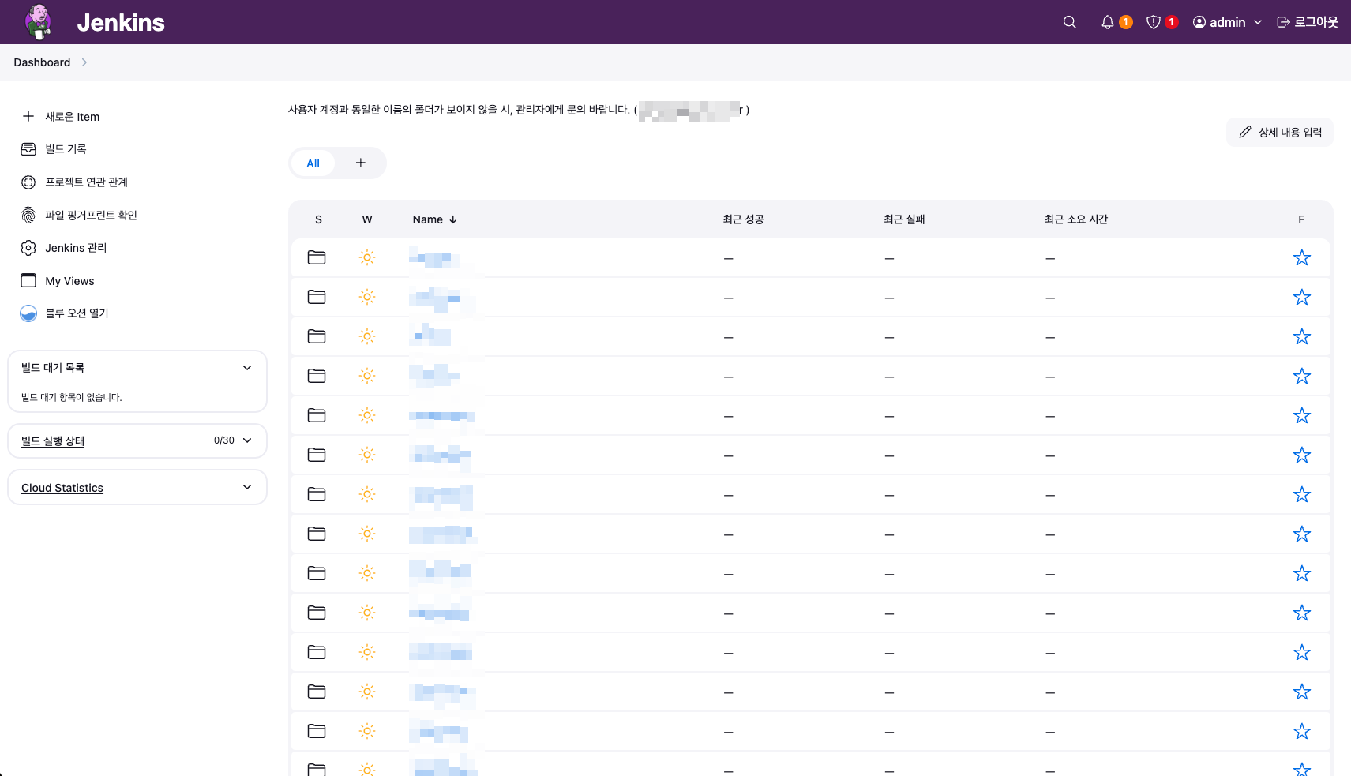Open My Views in sidebar
The width and height of the screenshot is (1351, 776).
tap(58, 281)
